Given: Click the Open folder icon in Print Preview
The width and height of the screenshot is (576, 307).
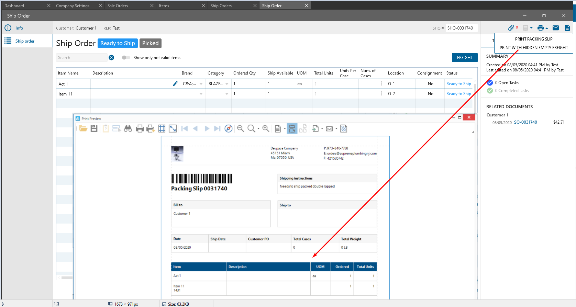Looking at the screenshot, I should pyautogui.click(x=83, y=128).
